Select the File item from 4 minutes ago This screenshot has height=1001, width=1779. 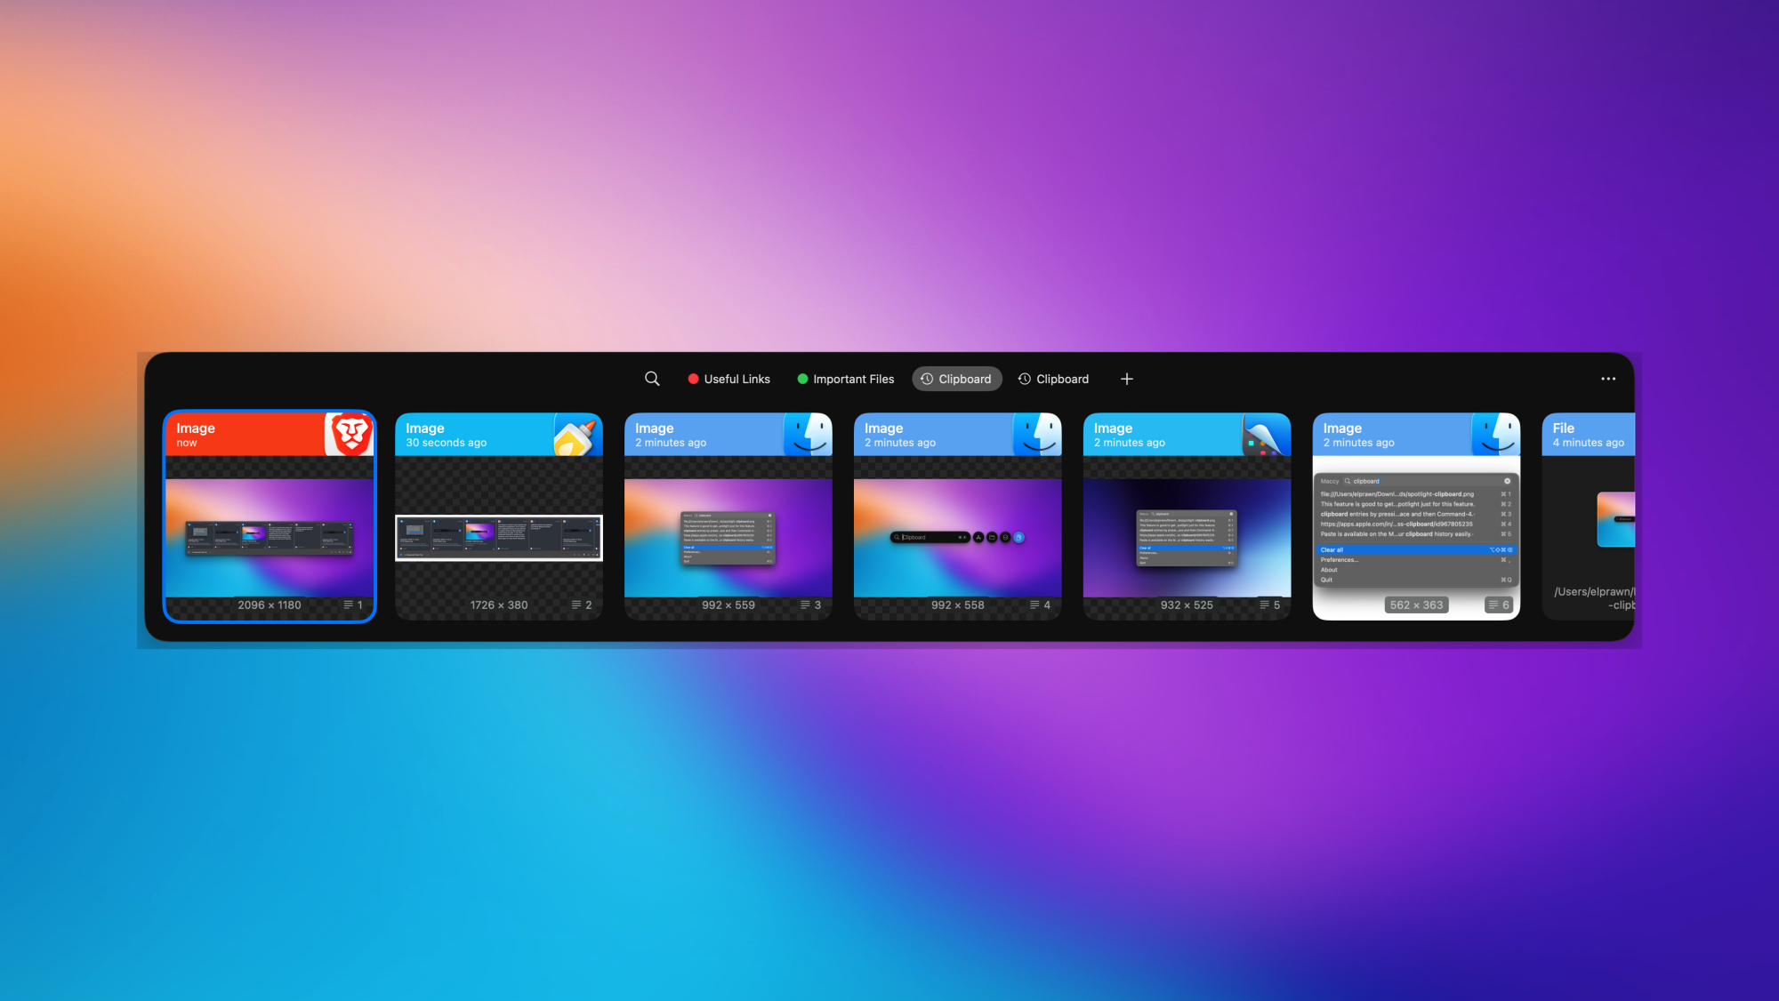1592,516
